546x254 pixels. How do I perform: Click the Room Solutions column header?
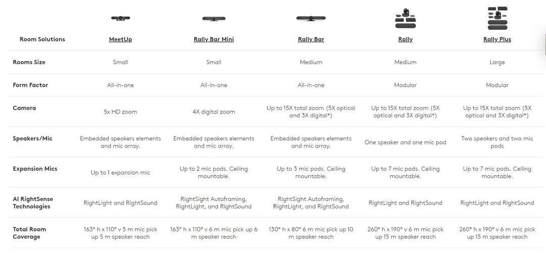(x=42, y=39)
